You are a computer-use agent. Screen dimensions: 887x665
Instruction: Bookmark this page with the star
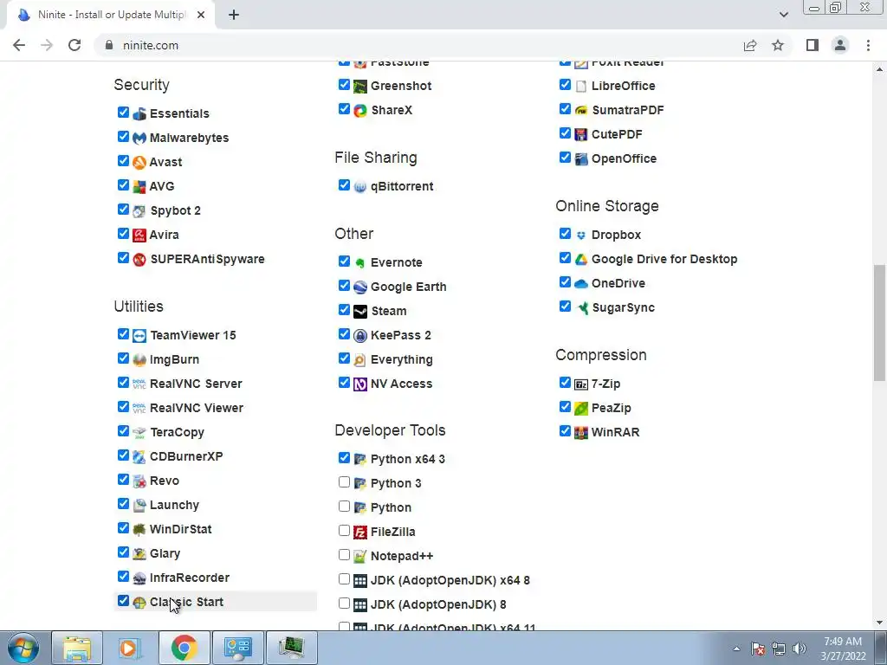778,45
